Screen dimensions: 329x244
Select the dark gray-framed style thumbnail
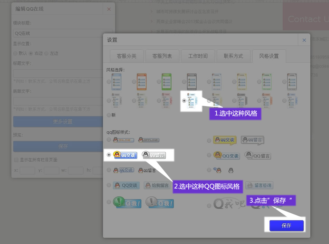[x=192, y=82]
